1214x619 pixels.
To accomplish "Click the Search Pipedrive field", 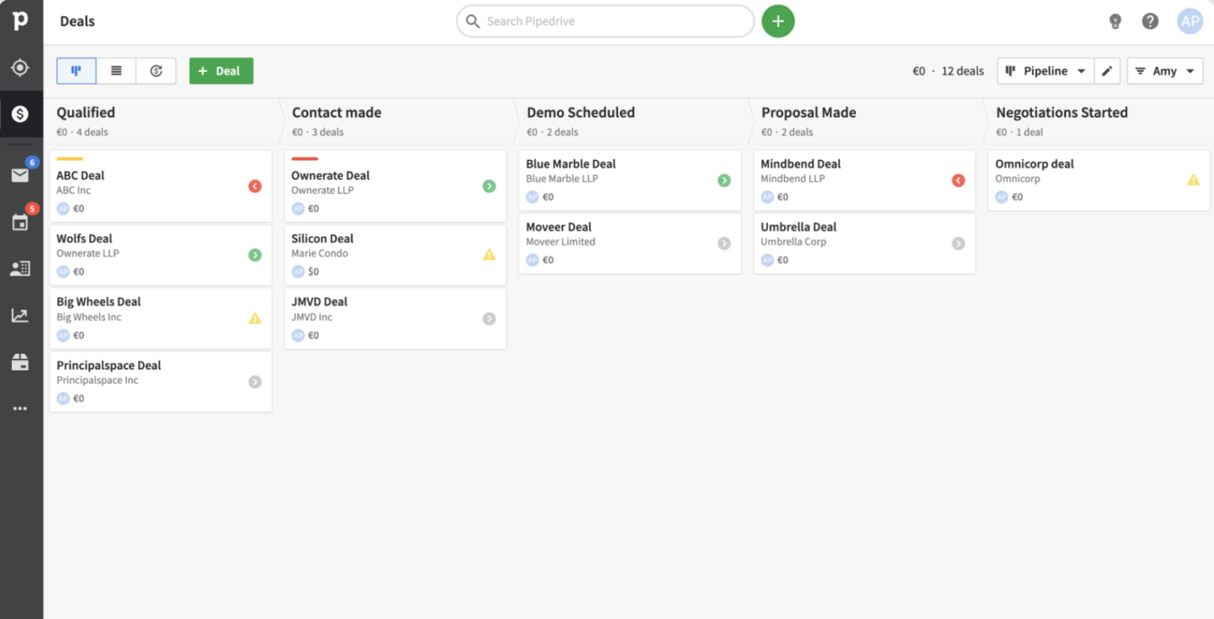I will [605, 21].
